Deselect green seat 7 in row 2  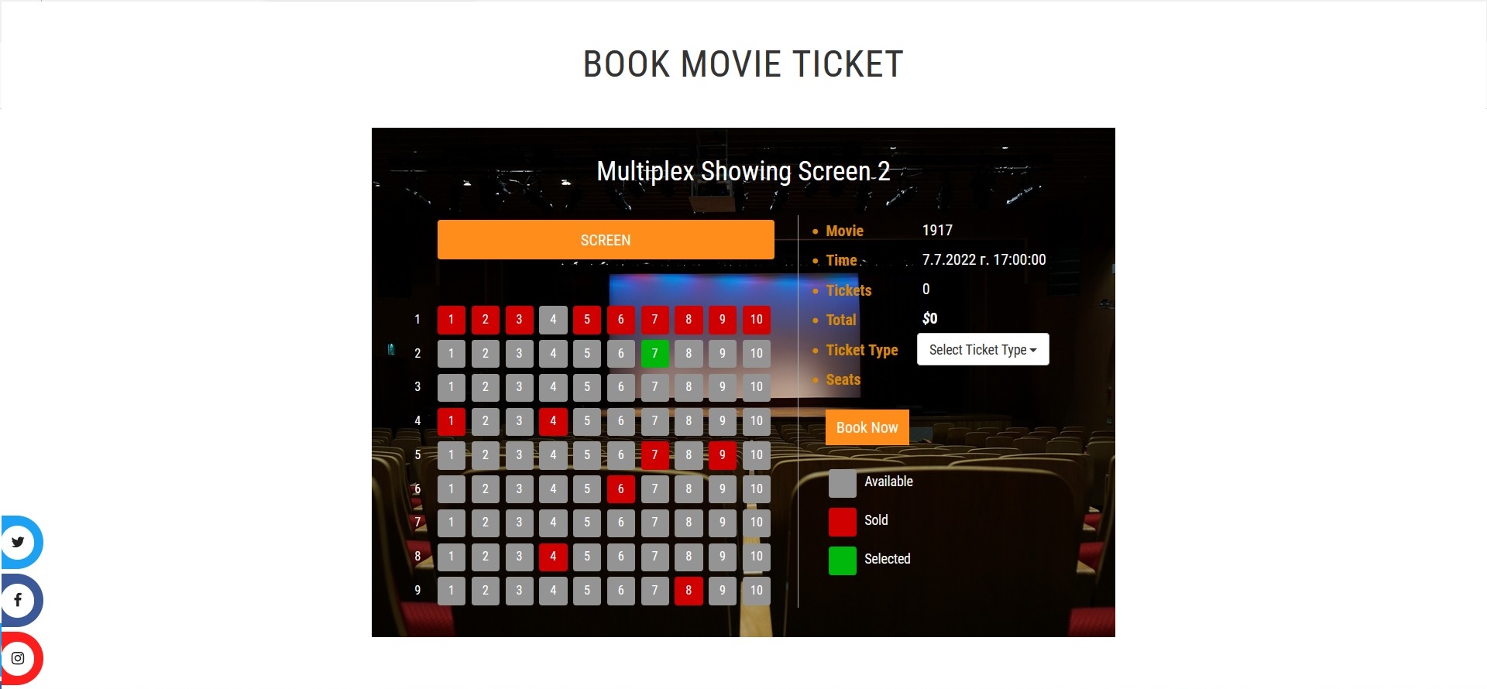pos(654,353)
